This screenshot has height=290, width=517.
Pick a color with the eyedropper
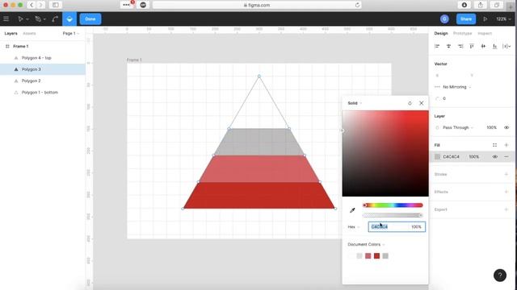352,210
